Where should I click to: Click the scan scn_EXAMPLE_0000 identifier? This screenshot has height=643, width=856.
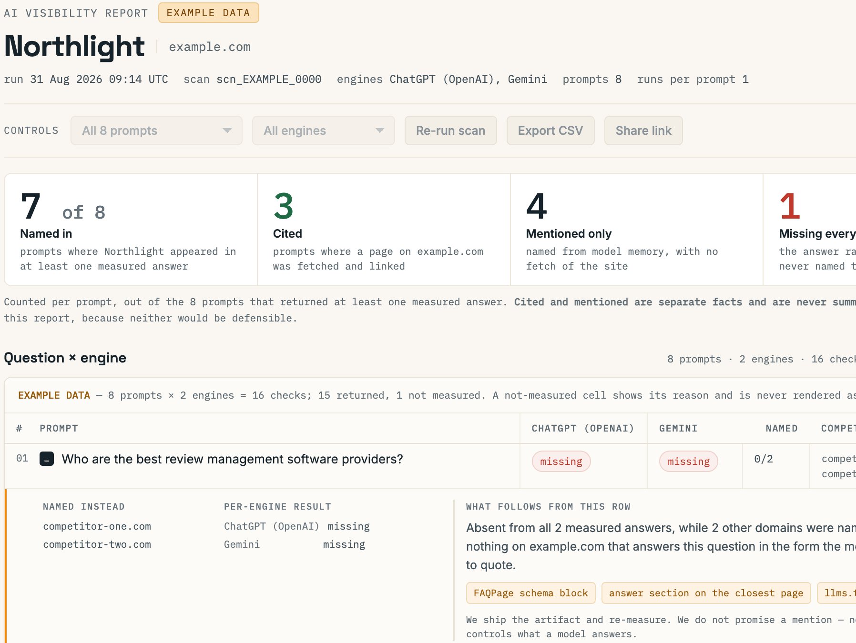(253, 79)
